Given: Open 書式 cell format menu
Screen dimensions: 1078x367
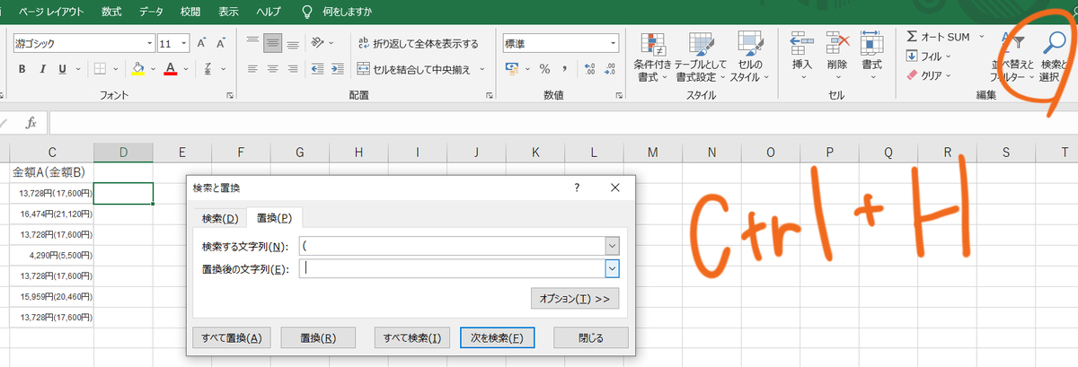Looking at the screenshot, I should 871,56.
